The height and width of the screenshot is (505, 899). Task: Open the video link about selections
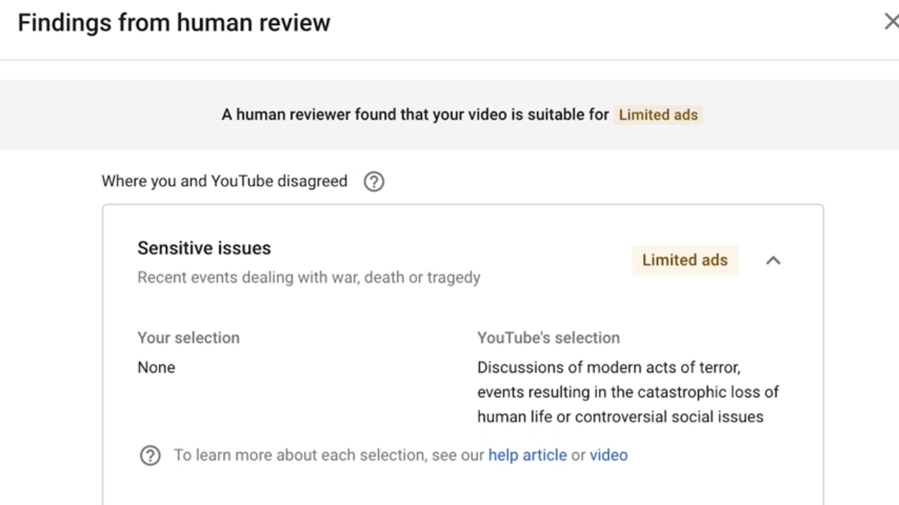609,455
